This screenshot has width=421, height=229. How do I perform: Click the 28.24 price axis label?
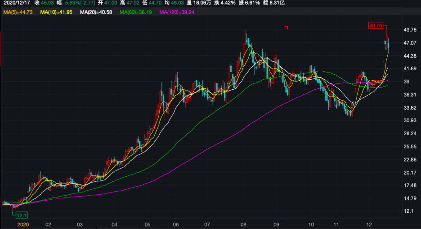[410, 133]
